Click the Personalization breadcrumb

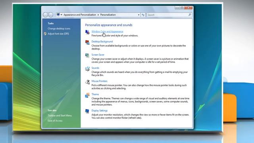click(108, 15)
